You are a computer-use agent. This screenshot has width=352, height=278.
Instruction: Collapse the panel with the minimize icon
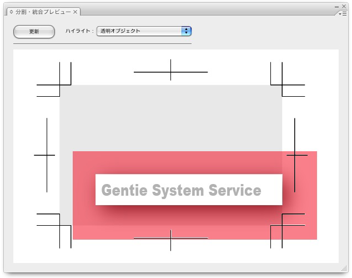[x=336, y=7]
